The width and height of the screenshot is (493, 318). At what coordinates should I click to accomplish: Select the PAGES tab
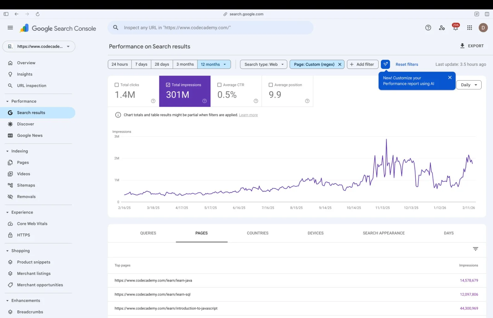click(x=202, y=233)
